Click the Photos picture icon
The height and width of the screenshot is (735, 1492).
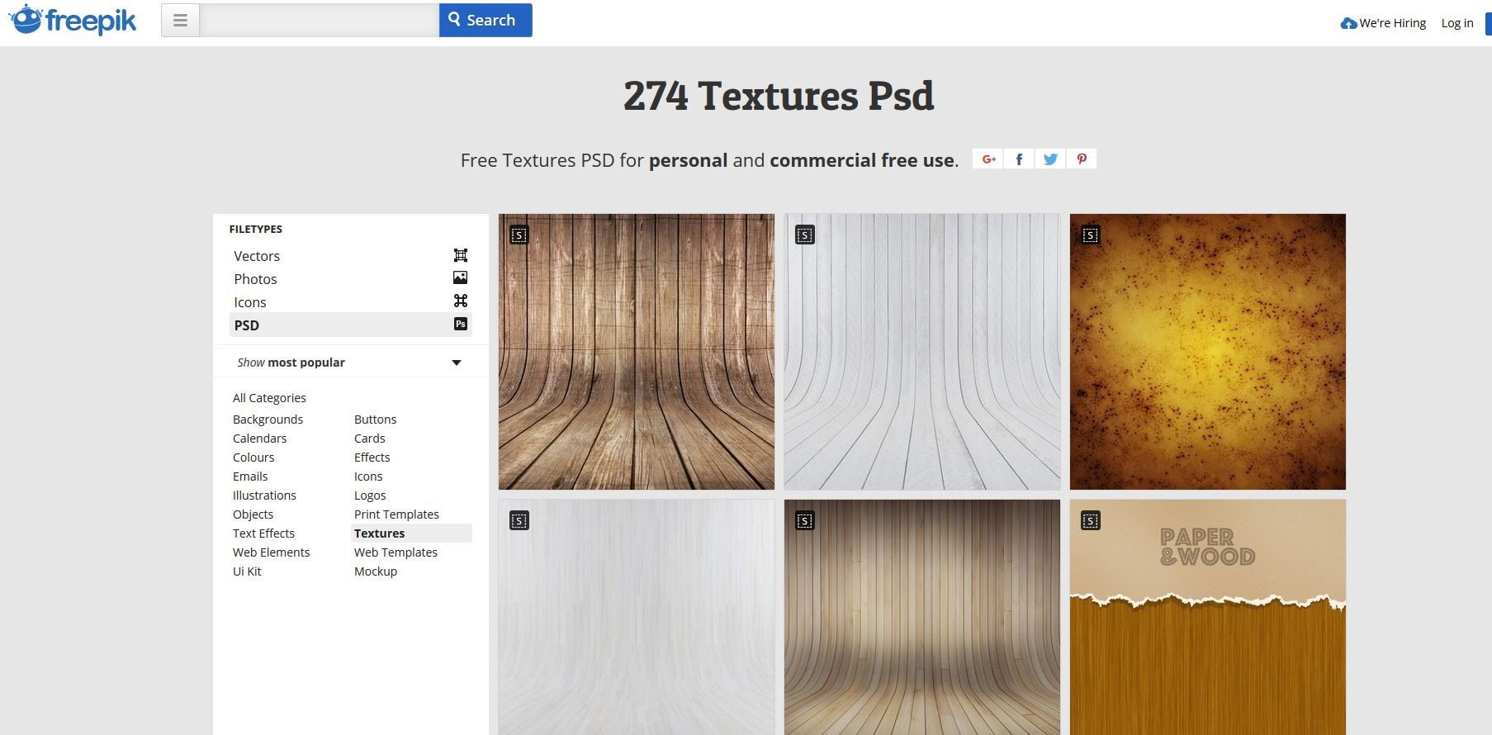(461, 277)
